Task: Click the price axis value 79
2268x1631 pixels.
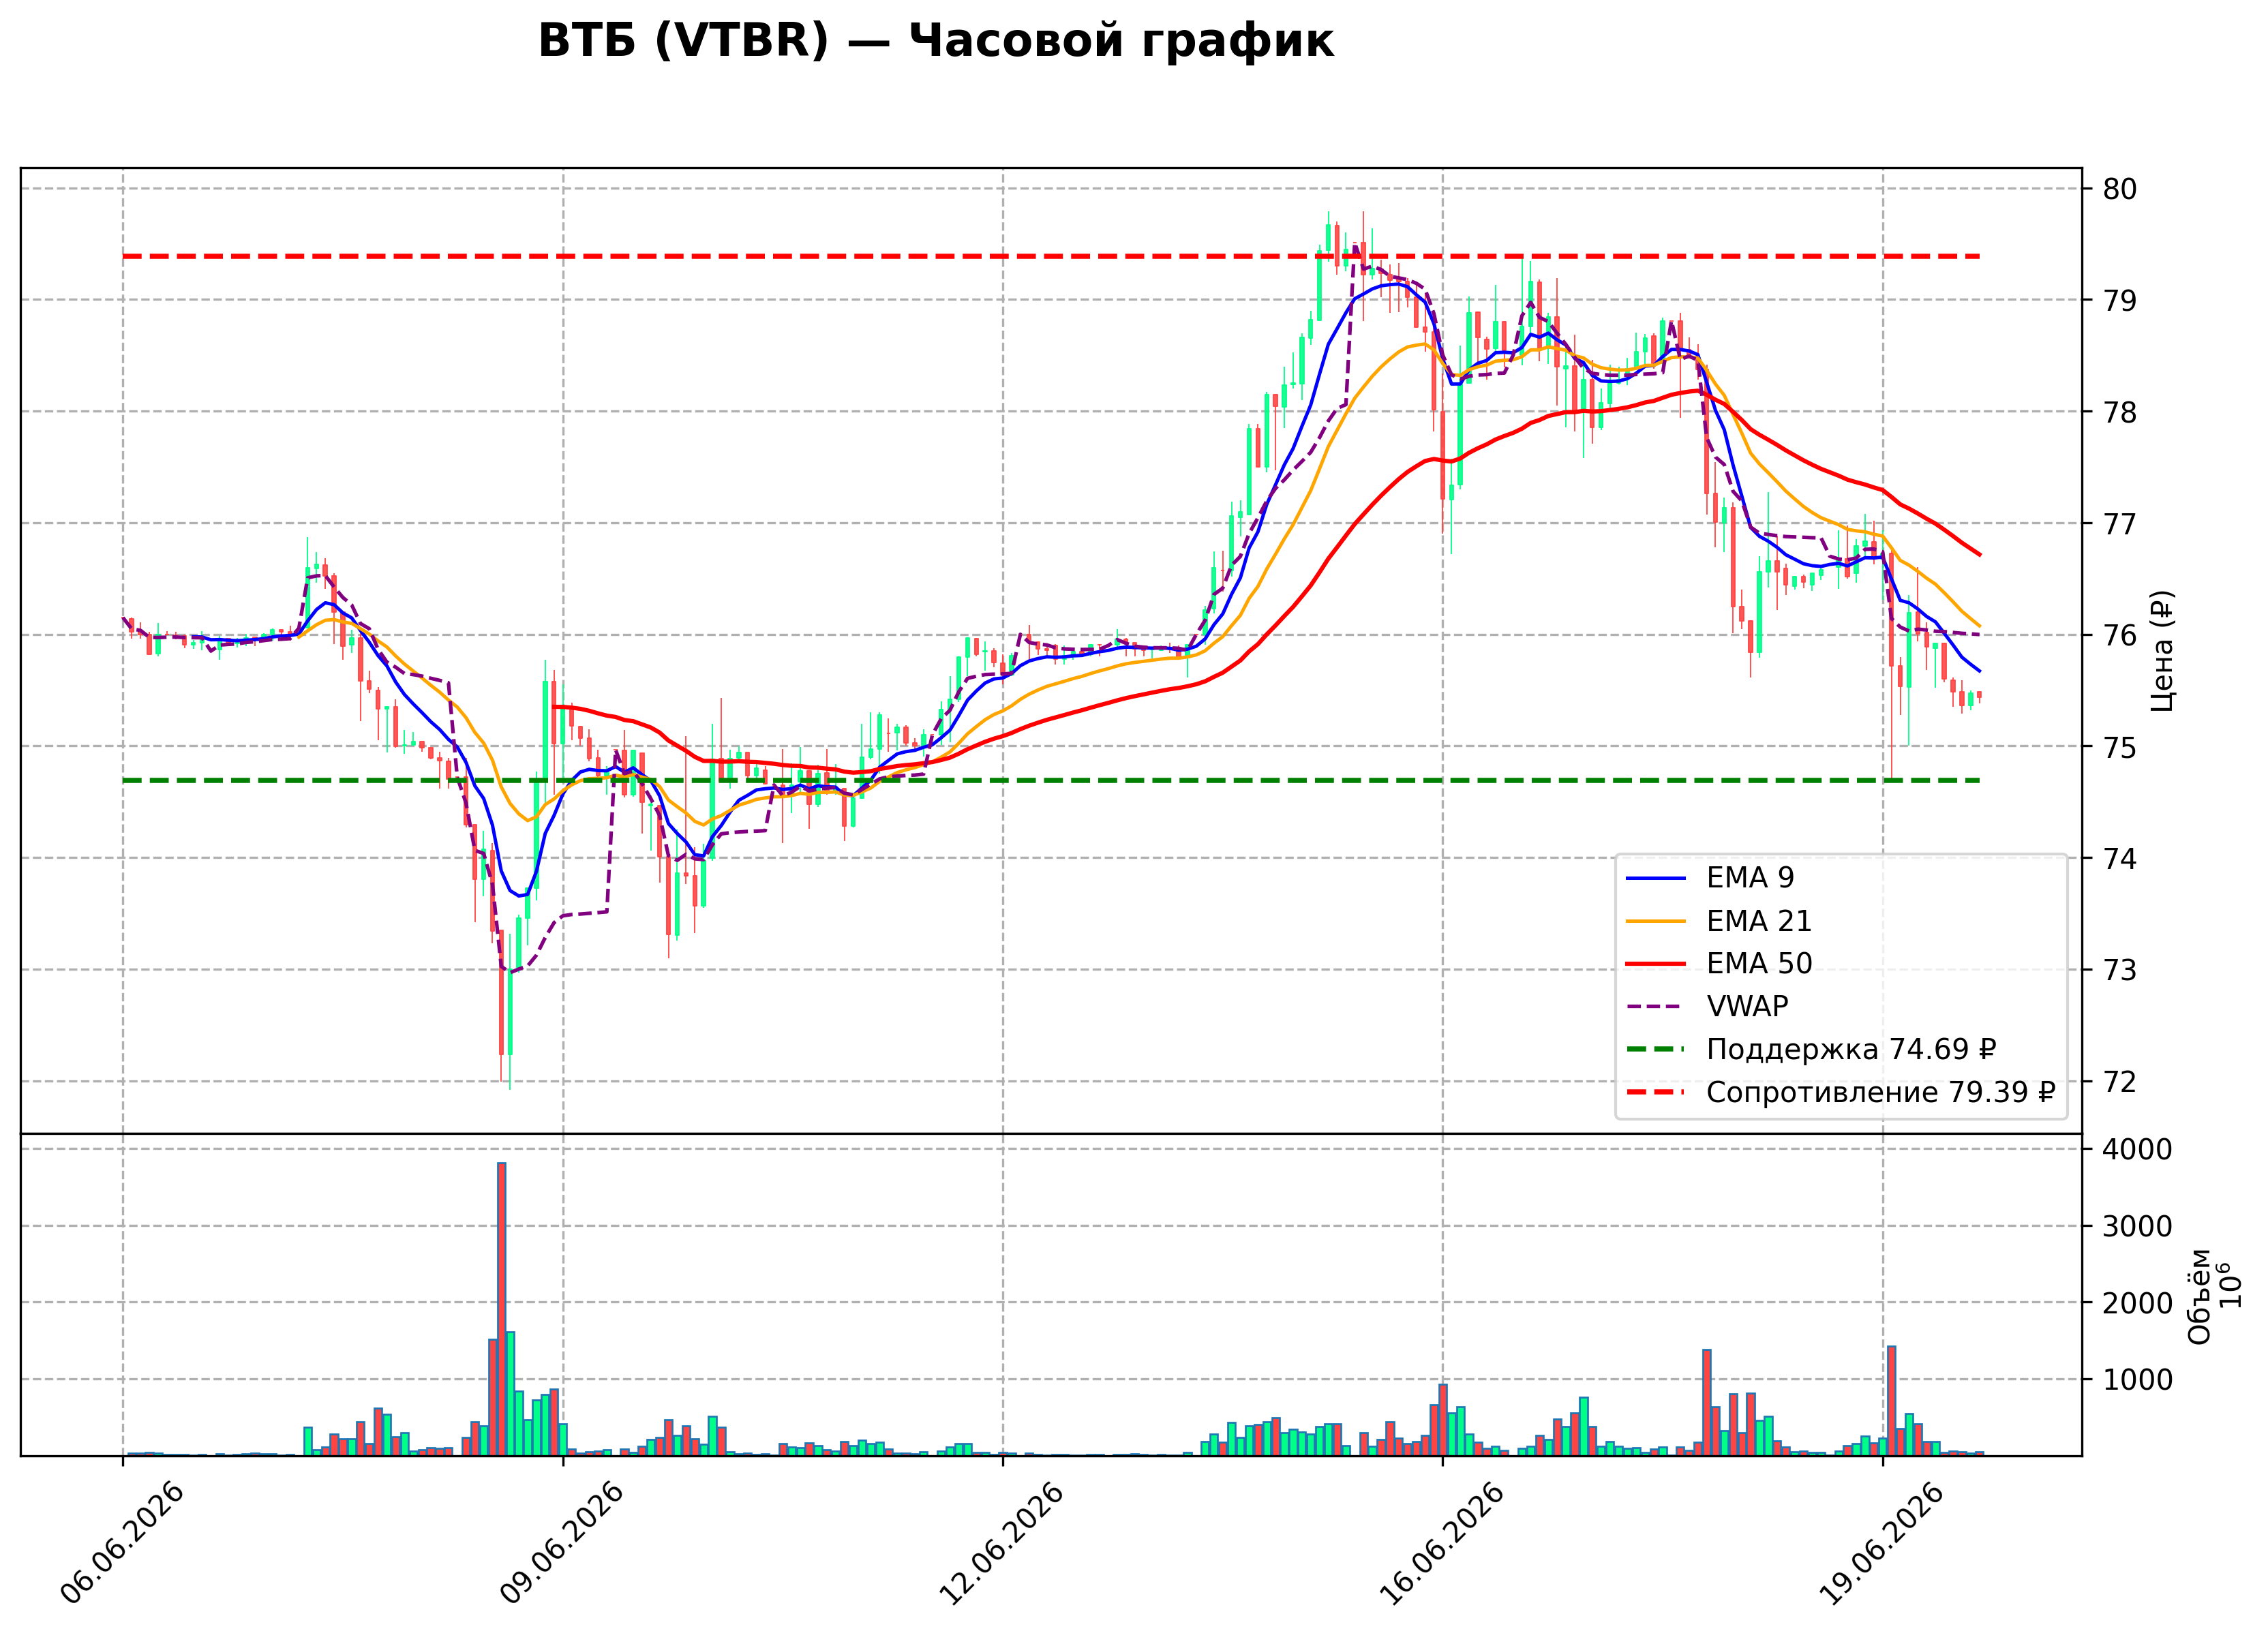Action: pos(2119,300)
